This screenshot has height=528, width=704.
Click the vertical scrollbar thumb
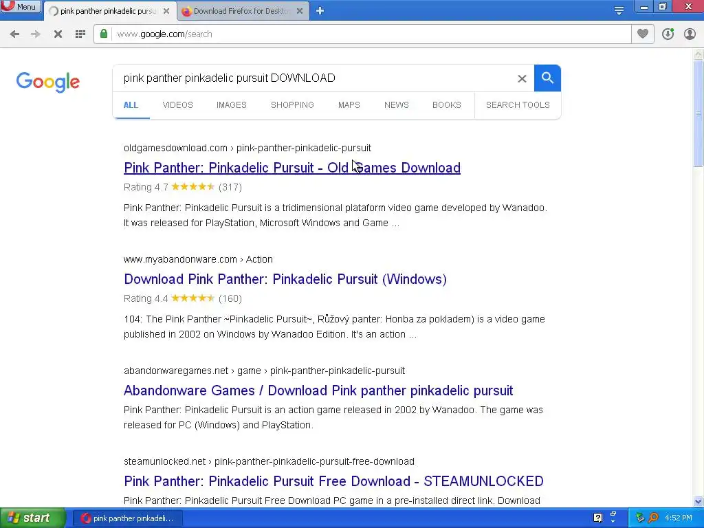click(698, 113)
